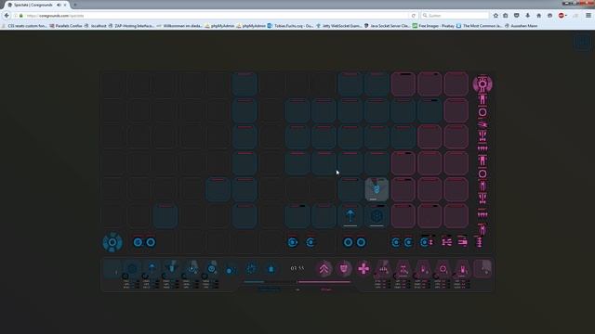Go to the home page icon

[539, 16]
